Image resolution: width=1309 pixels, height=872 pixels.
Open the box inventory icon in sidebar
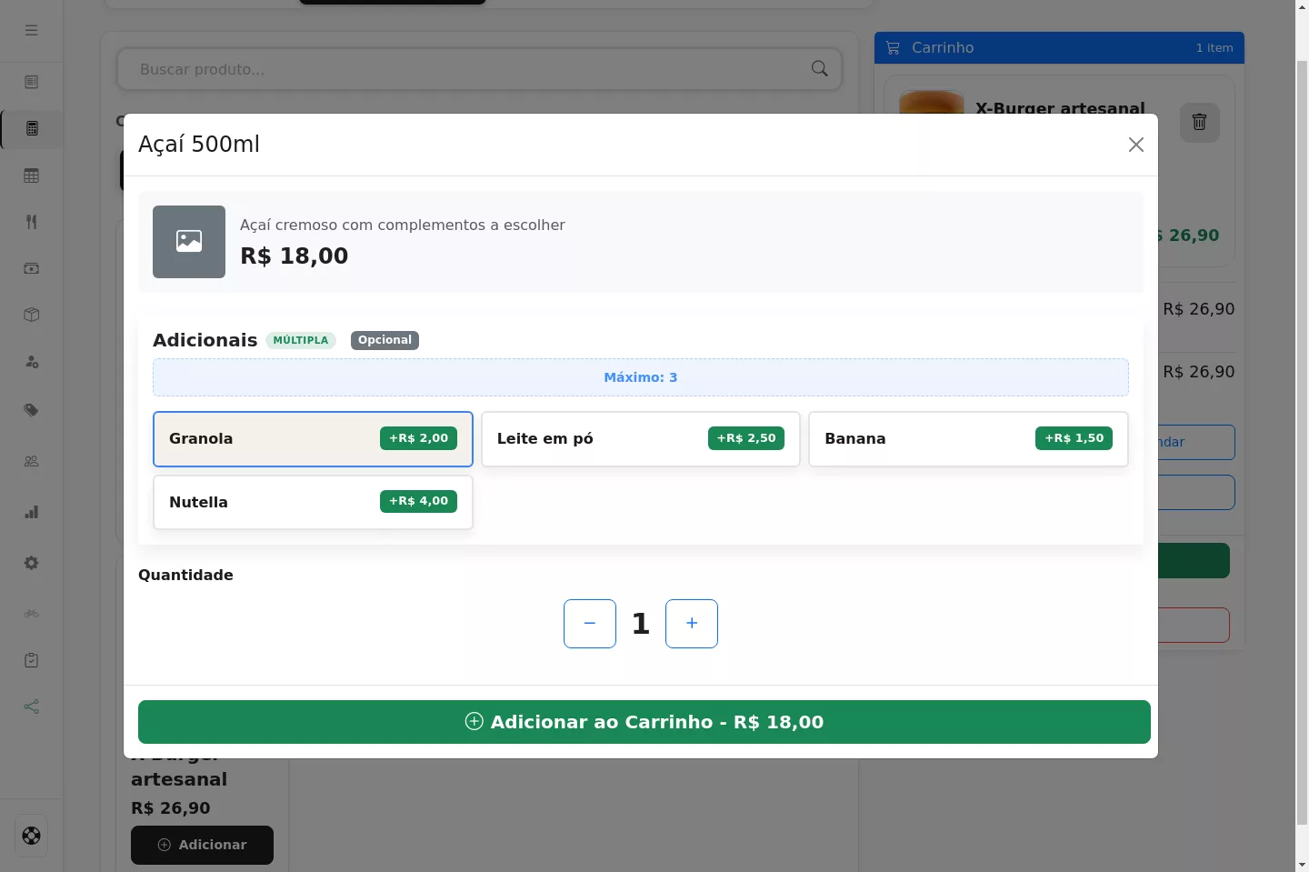point(32,315)
